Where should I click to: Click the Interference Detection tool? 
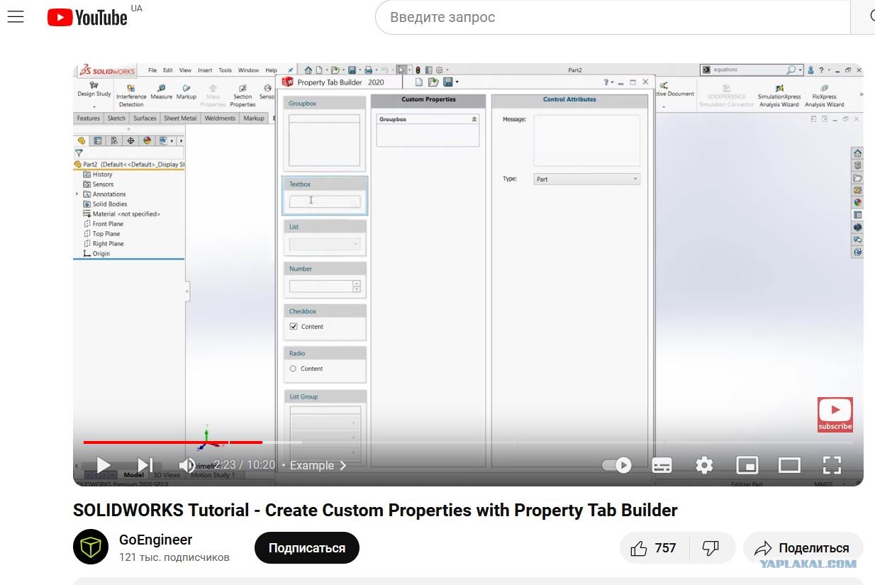point(131,95)
